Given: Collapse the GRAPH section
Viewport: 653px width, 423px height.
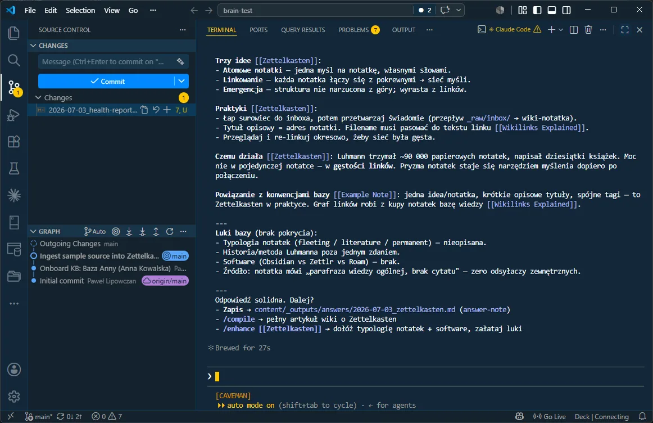Looking at the screenshot, I should click(33, 232).
